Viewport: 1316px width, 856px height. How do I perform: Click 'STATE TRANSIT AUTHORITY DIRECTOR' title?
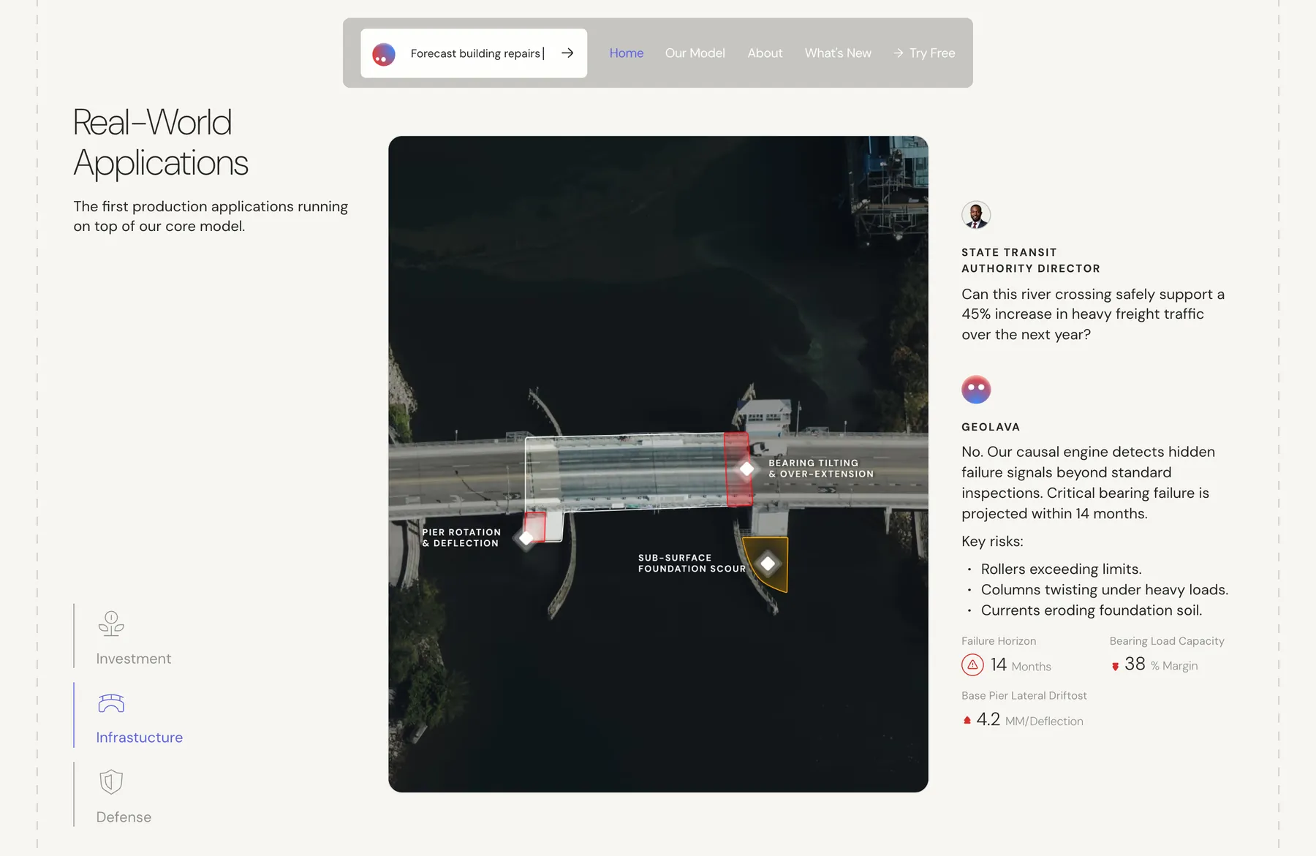click(x=1031, y=260)
